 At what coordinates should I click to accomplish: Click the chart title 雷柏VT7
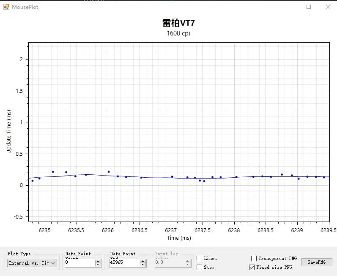(x=178, y=23)
